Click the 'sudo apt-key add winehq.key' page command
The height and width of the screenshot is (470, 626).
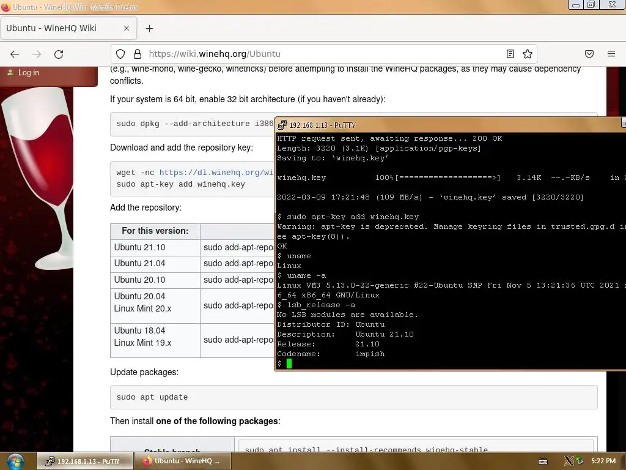[x=180, y=184]
